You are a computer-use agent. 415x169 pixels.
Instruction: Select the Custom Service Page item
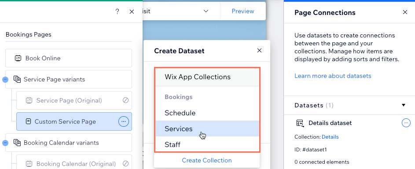tap(74, 121)
